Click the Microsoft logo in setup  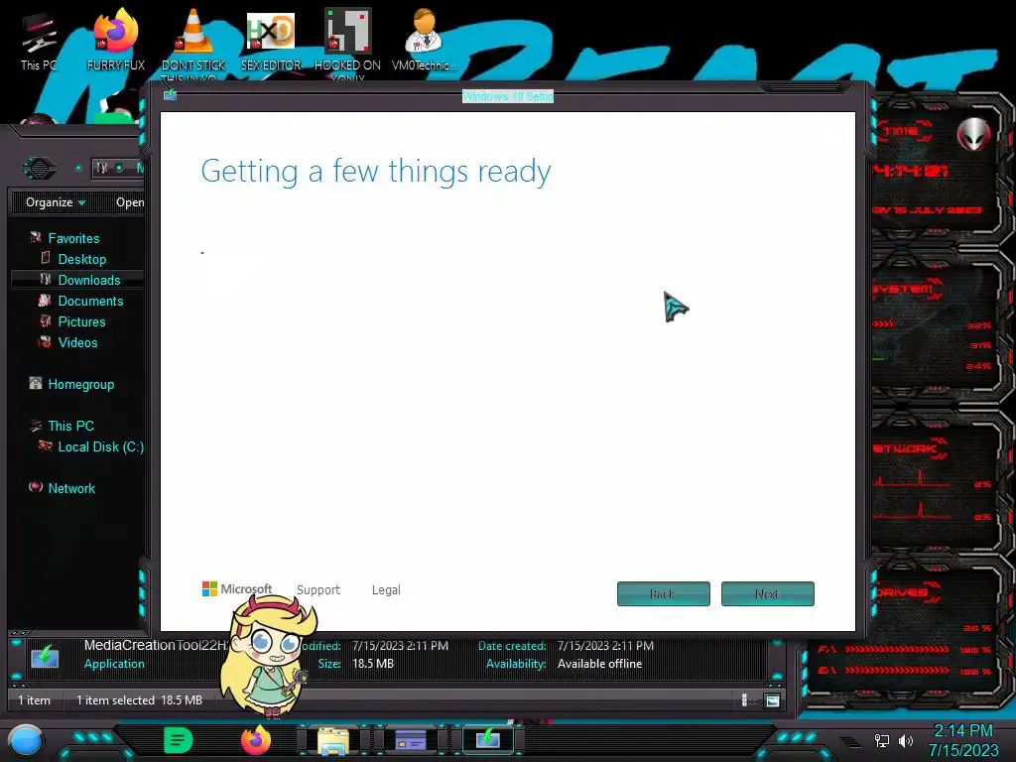point(236,589)
